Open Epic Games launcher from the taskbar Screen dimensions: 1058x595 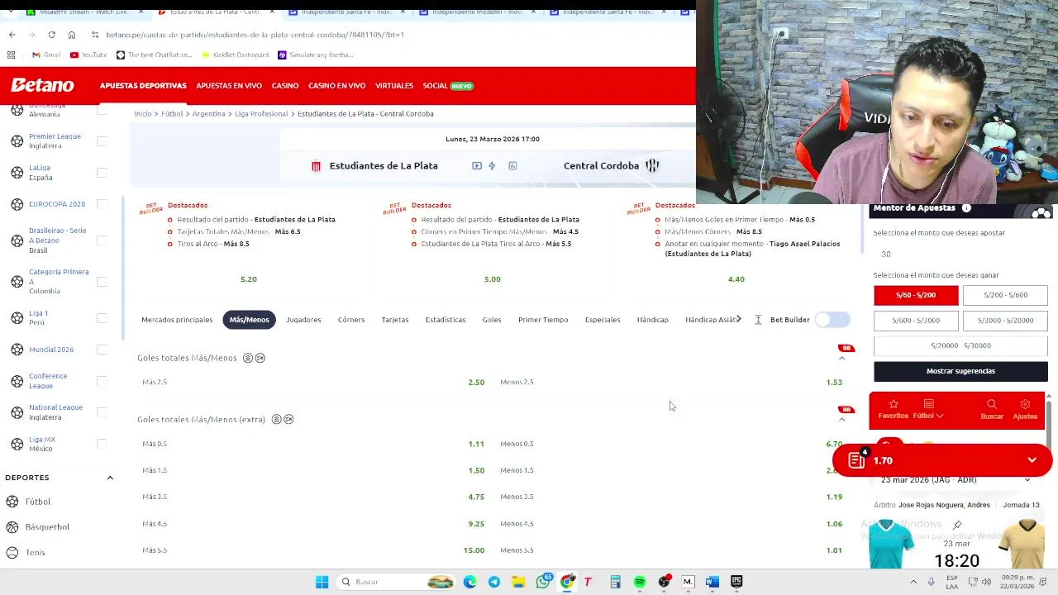pyautogui.click(x=736, y=582)
